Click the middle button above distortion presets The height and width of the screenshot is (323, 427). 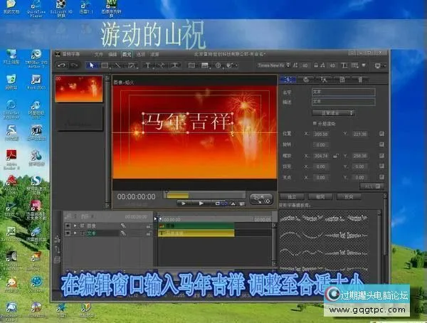click(320, 196)
